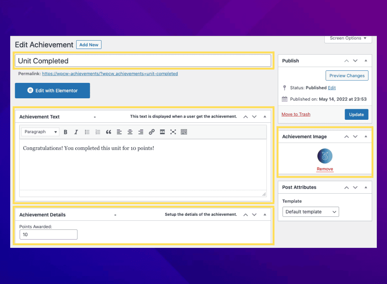The width and height of the screenshot is (387, 284).
Task: Insert a bulleted list
Action: coord(87,132)
